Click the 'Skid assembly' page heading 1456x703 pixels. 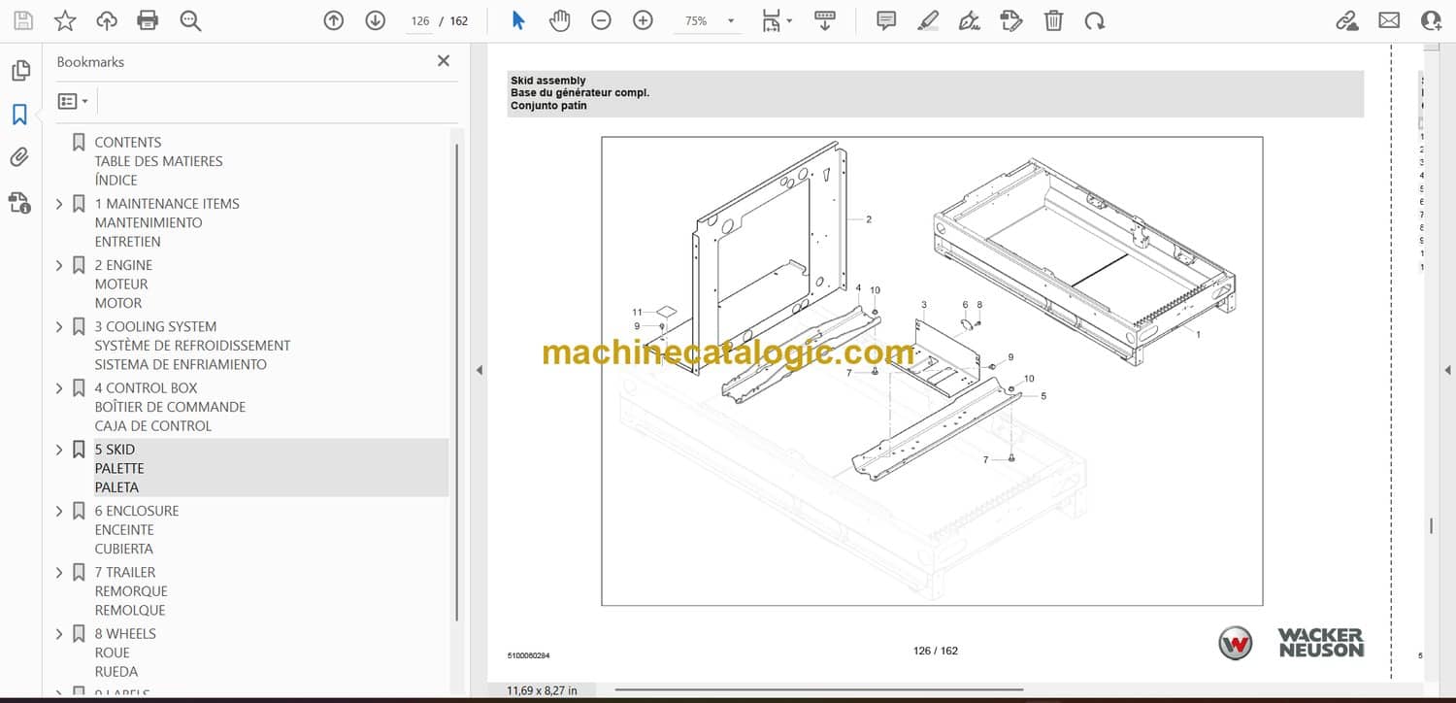click(x=548, y=81)
